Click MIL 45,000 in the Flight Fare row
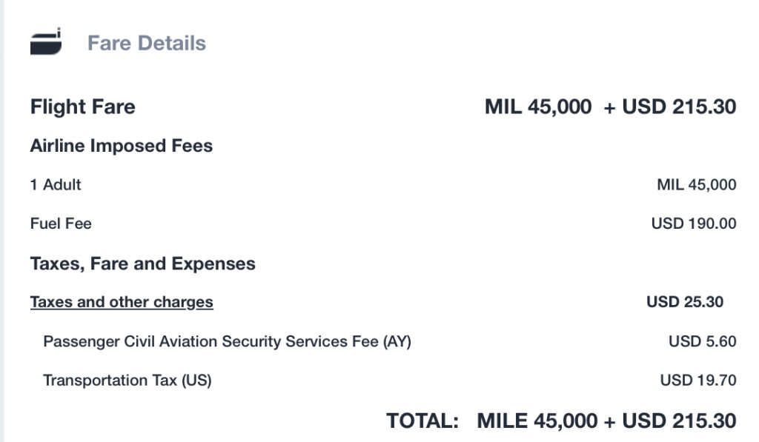Screen dimensions: 759x442 [x=537, y=107]
